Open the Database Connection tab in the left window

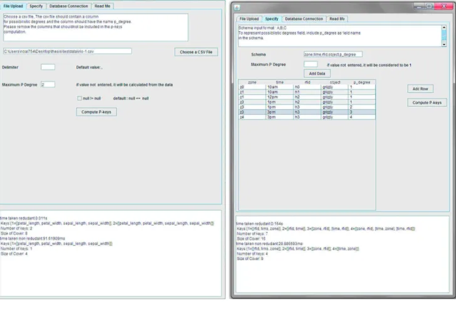[68, 6]
